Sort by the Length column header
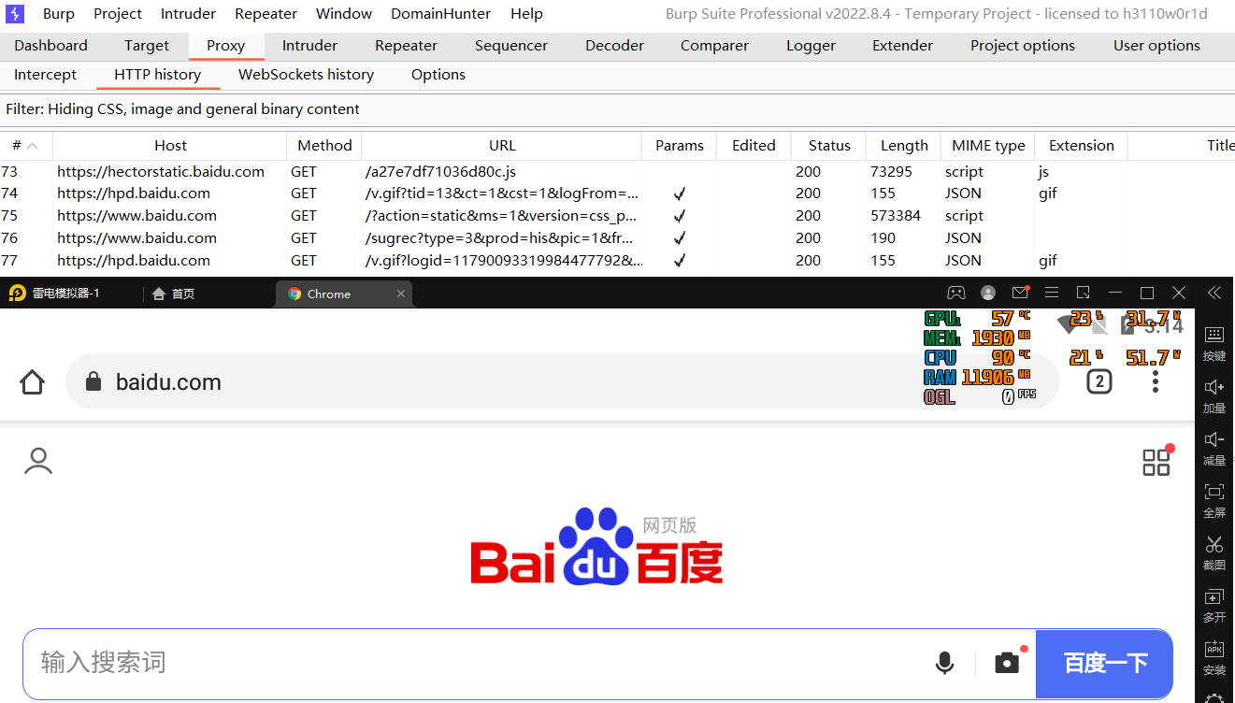Viewport: 1235px width, 703px height. [904, 146]
